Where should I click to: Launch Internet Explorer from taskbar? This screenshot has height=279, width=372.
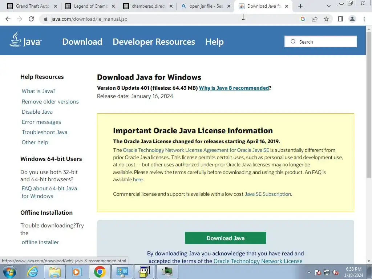(x=32, y=272)
